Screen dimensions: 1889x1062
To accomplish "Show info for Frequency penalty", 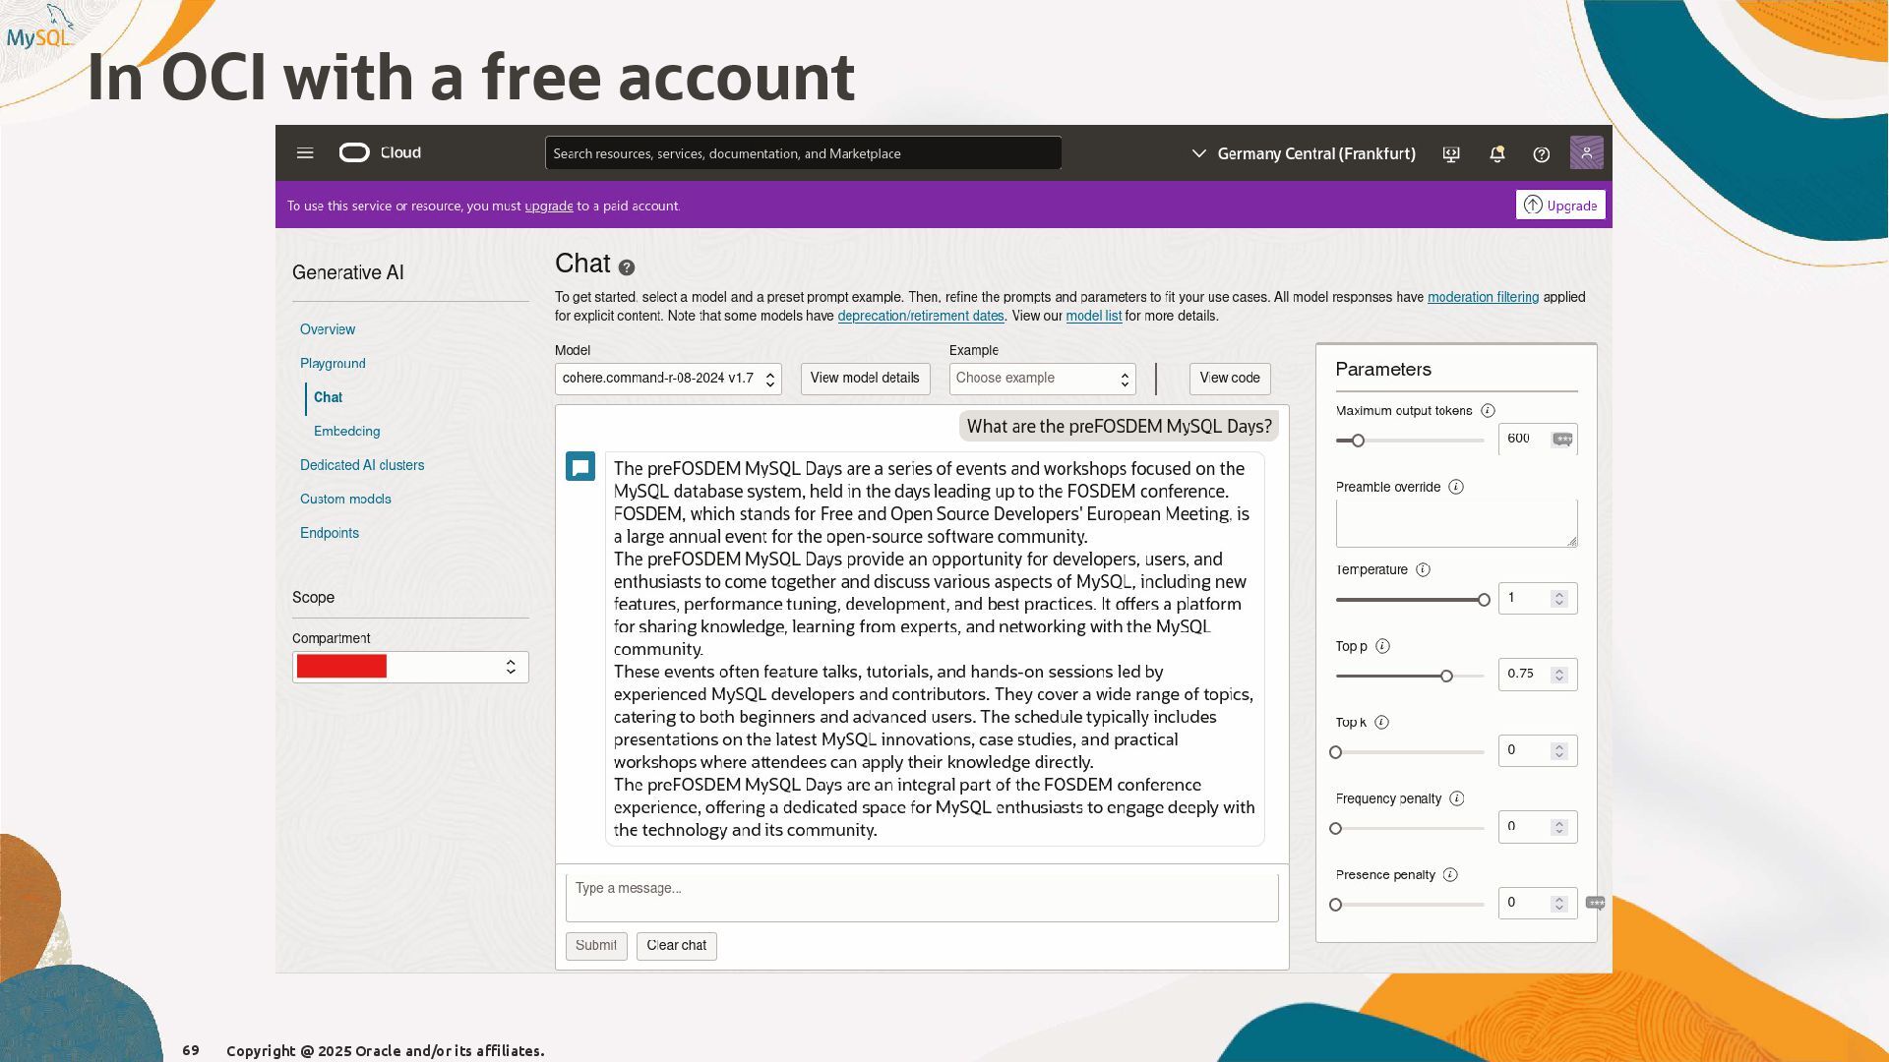I will (1457, 799).
